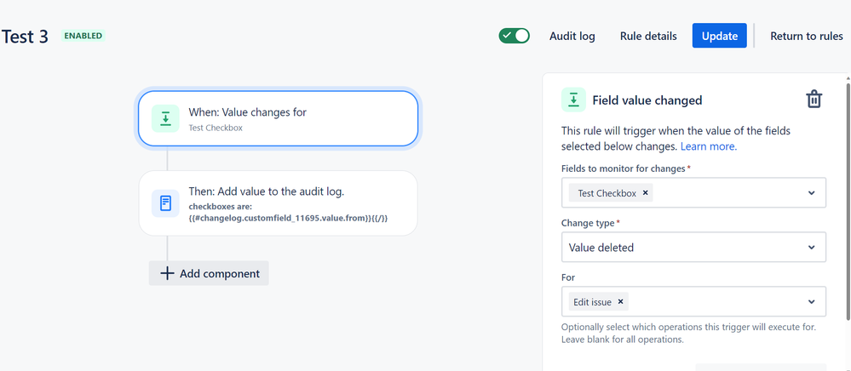
Task: Open the Change type Value deleted dropdown
Action: pyautogui.click(x=693, y=248)
